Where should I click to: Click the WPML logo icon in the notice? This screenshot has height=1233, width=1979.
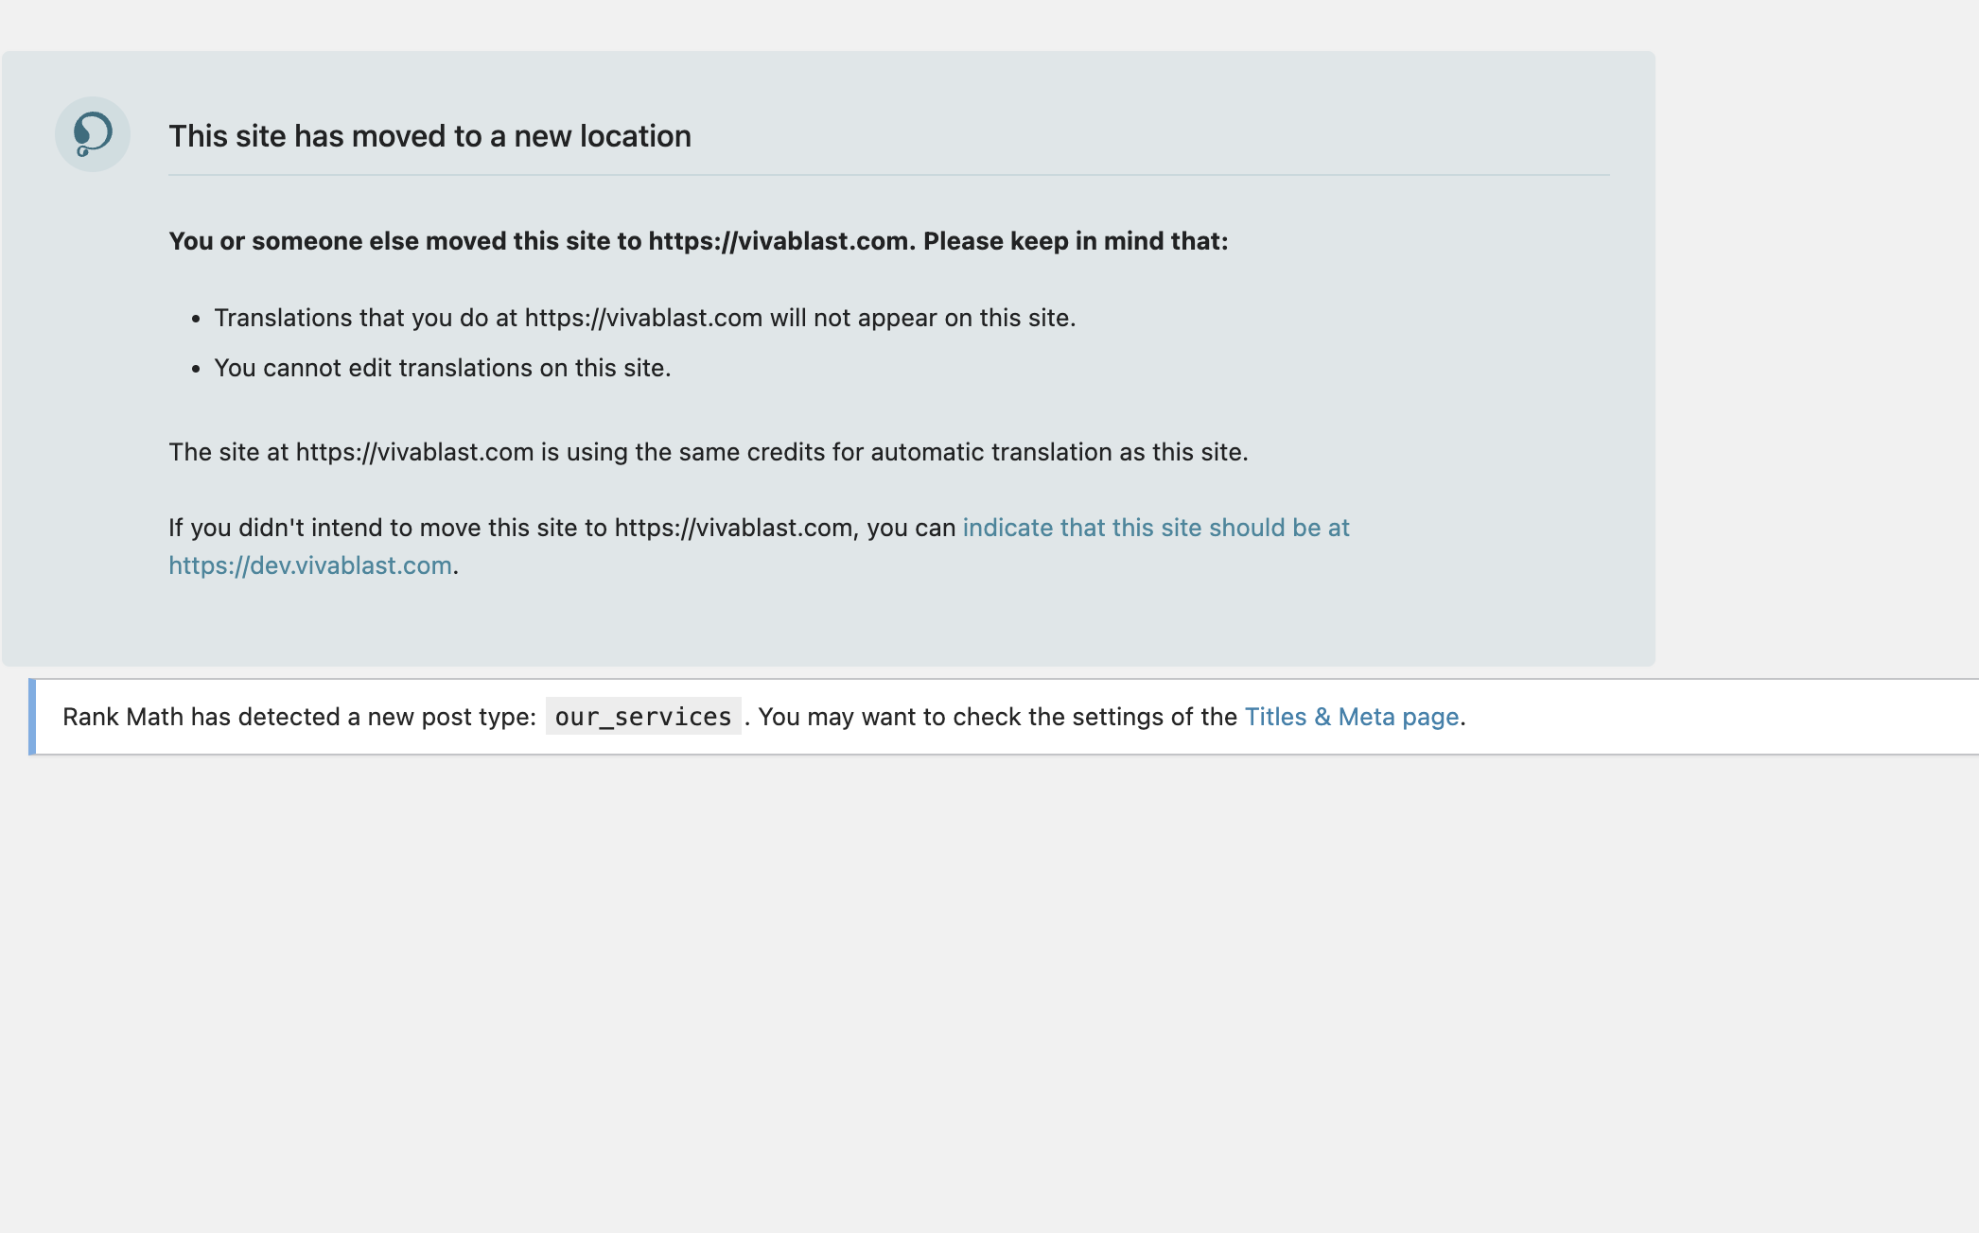(x=92, y=134)
